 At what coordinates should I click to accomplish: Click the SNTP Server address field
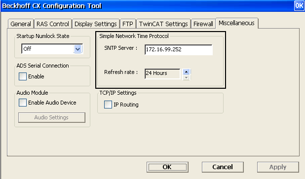click(x=179, y=50)
